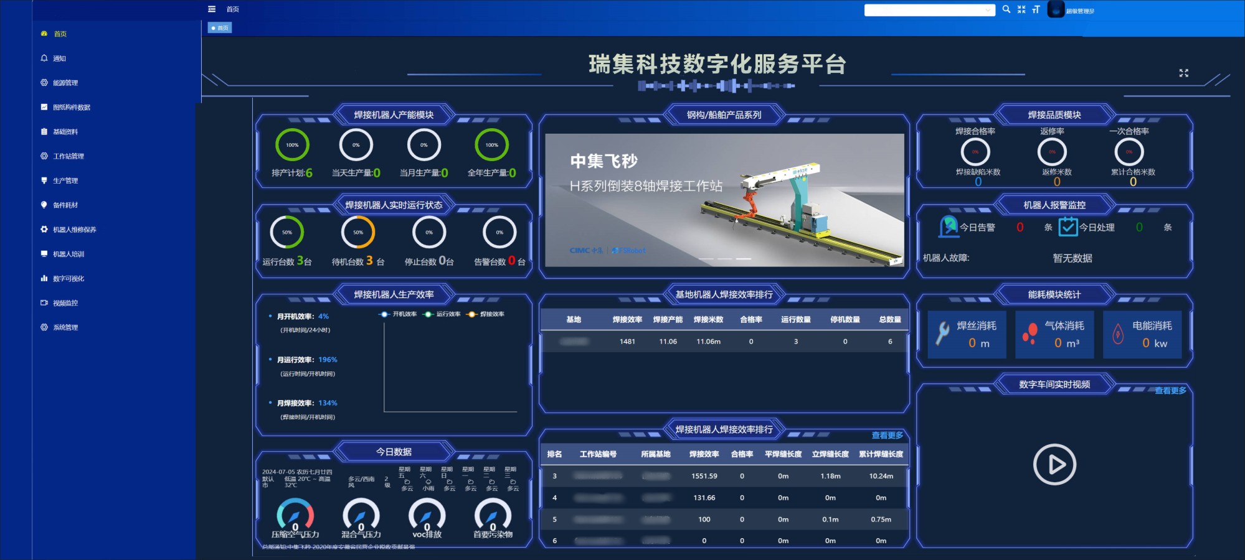
Task: Click the 工作站编号 column header
Action: coord(598,454)
